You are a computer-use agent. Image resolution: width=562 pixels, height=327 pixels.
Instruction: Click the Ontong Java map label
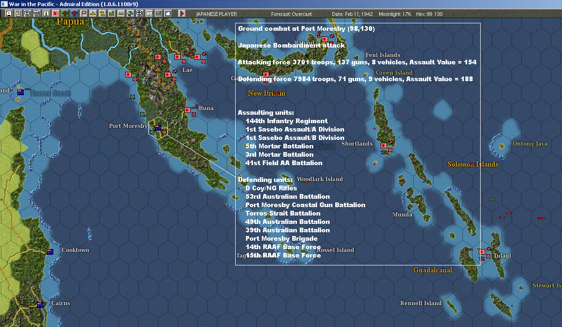530,144
